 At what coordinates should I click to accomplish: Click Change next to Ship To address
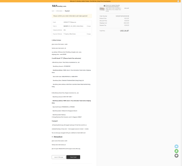pyautogui.click(x=89, y=26)
